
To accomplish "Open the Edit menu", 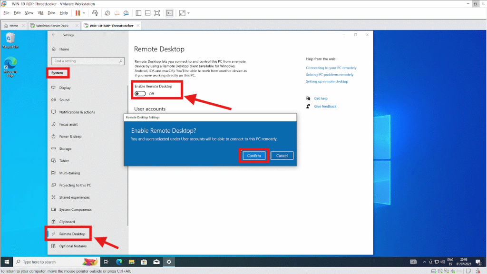I will (17, 13).
